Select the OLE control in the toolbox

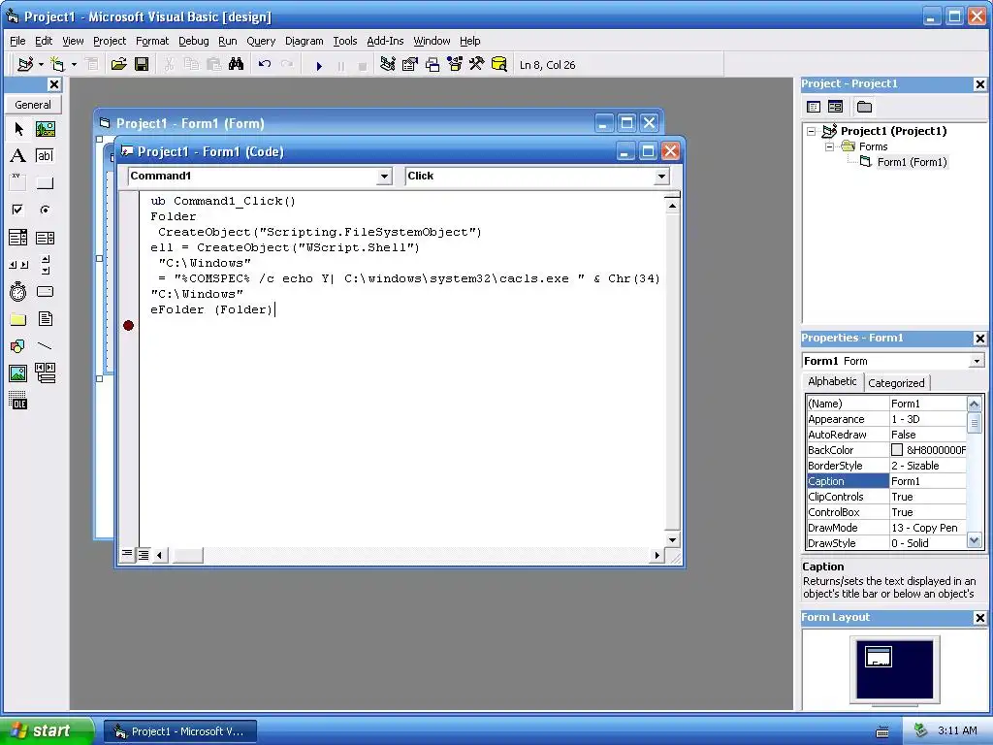[x=18, y=401]
